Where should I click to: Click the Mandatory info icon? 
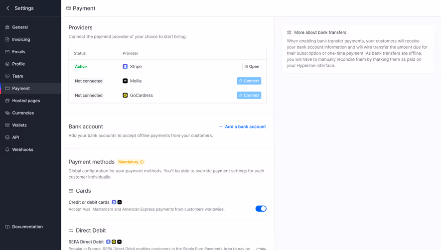(142, 162)
